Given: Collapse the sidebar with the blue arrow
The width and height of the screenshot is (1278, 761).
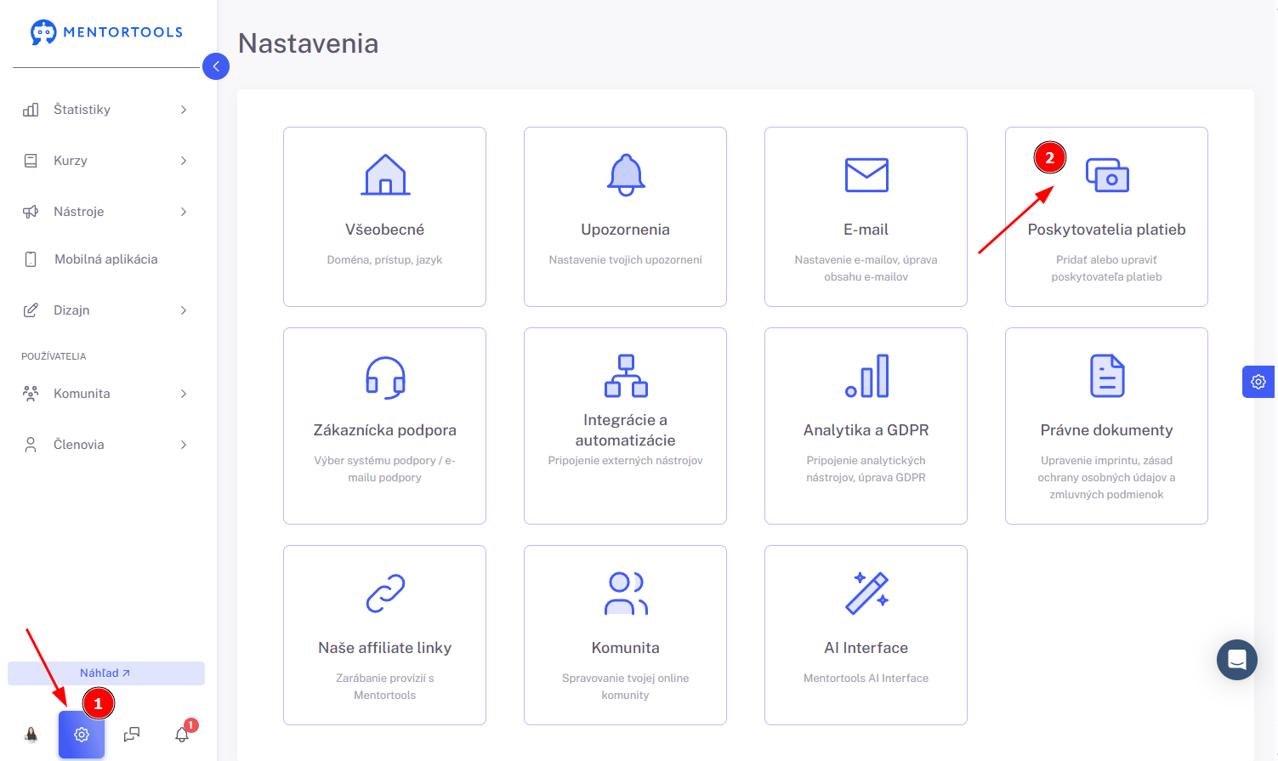Looking at the screenshot, I should tap(216, 66).
